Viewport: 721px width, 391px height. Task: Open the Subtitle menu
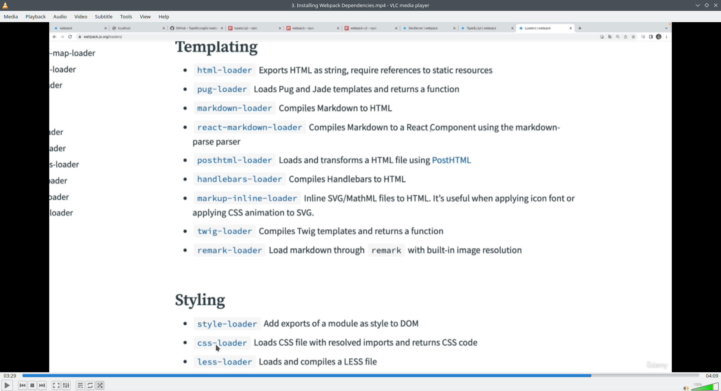tap(104, 17)
